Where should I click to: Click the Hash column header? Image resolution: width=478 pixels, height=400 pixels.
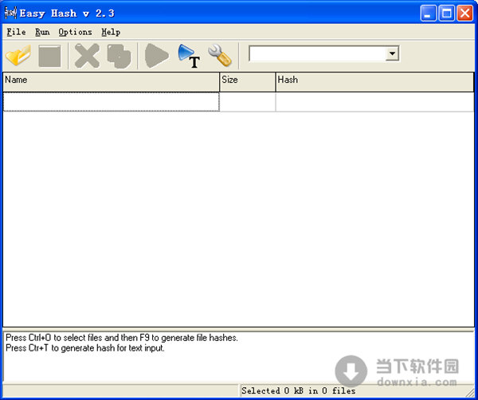click(374, 80)
